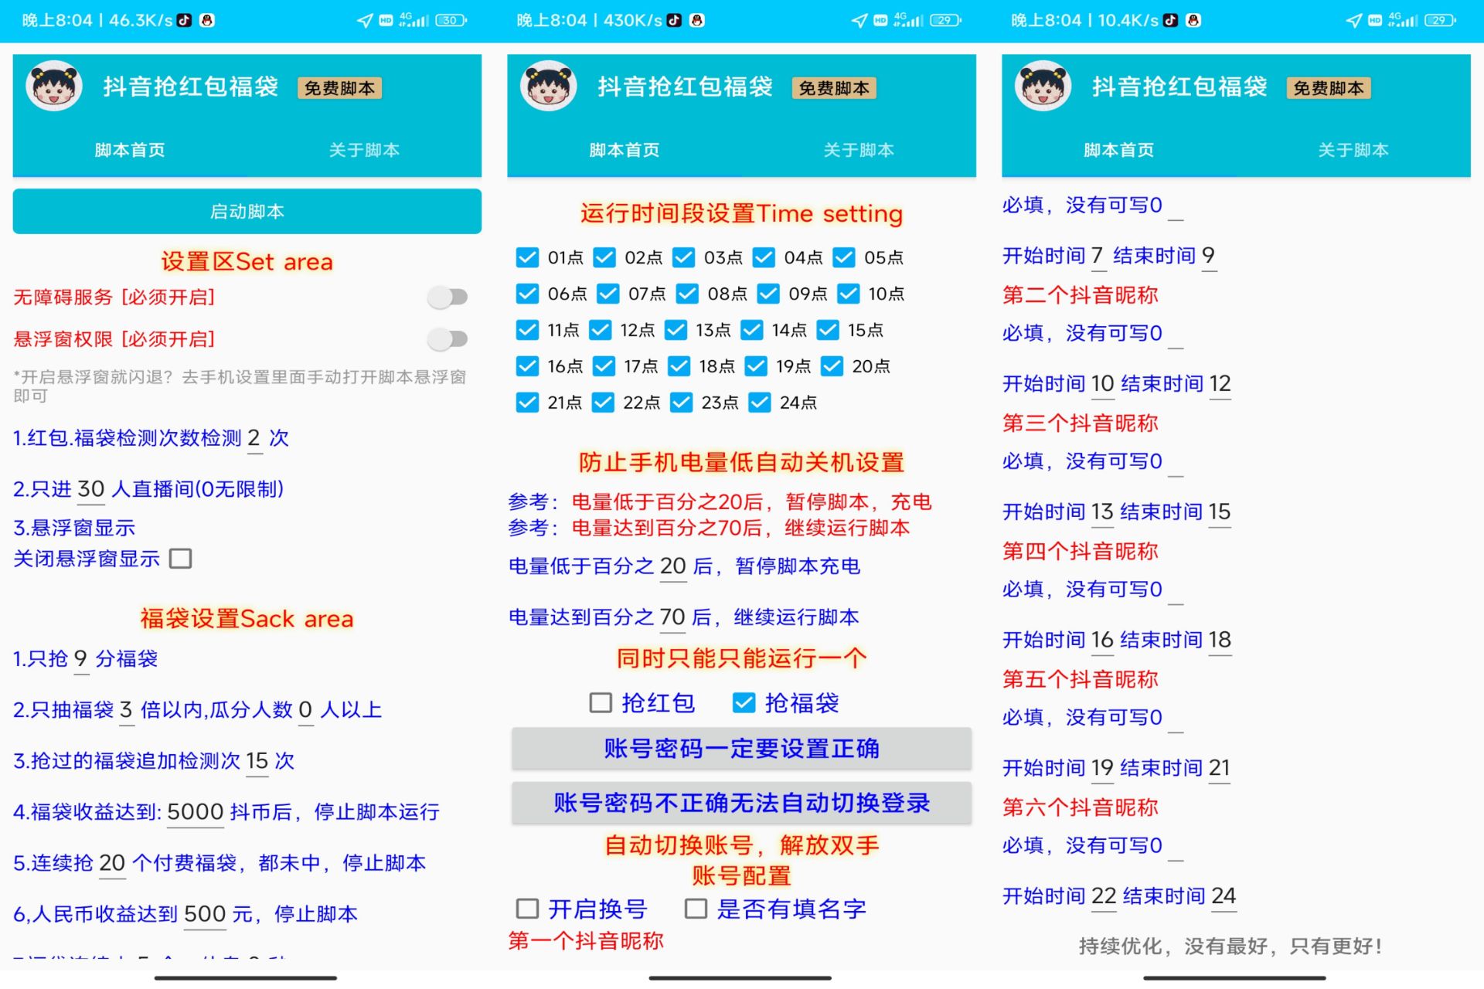Image resolution: width=1484 pixels, height=989 pixels.
Task: Open the 关于脚本 tab
Action: [x=363, y=150]
